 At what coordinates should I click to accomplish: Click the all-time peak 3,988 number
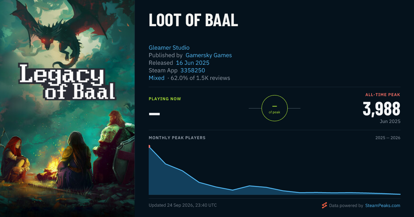click(x=382, y=109)
